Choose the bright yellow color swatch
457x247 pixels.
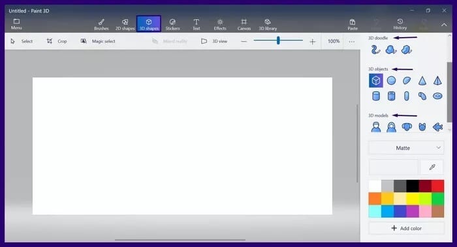[413, 199]
